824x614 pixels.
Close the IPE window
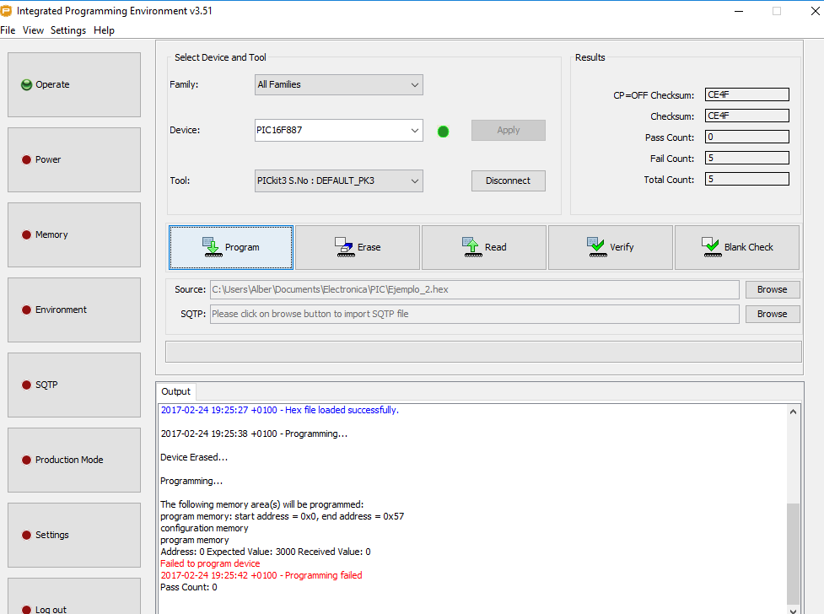[815, 11]
